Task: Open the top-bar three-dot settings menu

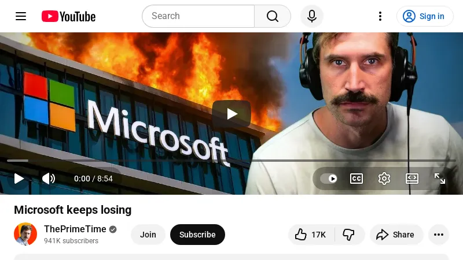Action: pos(380,16)
